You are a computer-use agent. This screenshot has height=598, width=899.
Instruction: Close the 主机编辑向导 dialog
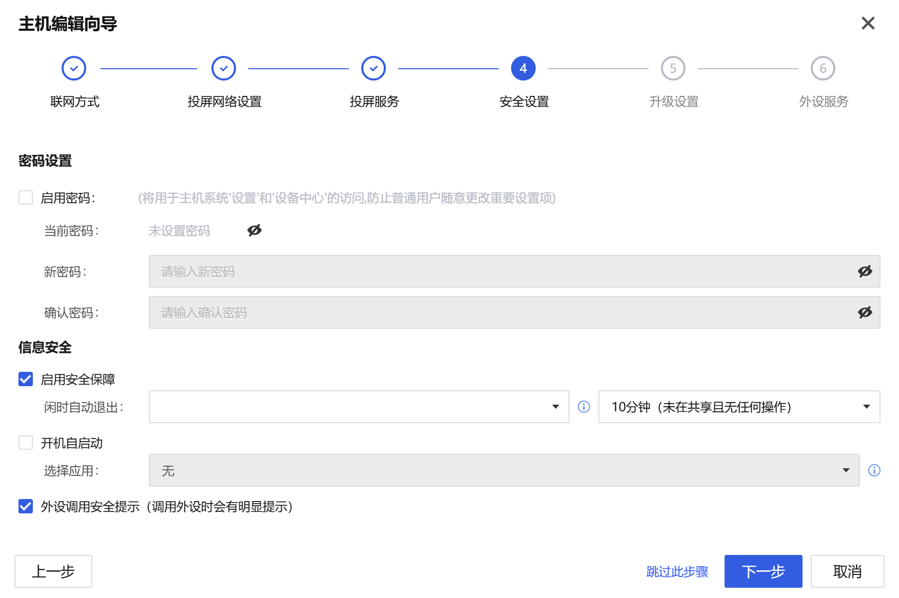click(x=868, y=23)
